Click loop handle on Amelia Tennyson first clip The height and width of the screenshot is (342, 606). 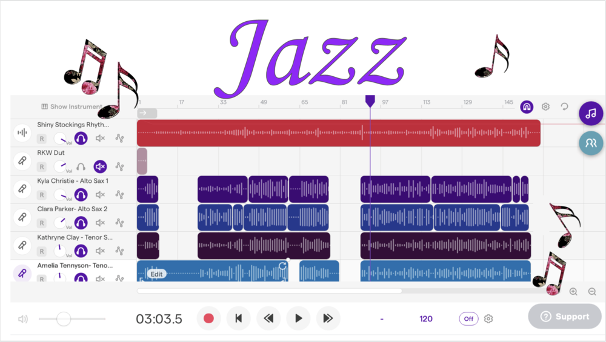click(282, 266)
